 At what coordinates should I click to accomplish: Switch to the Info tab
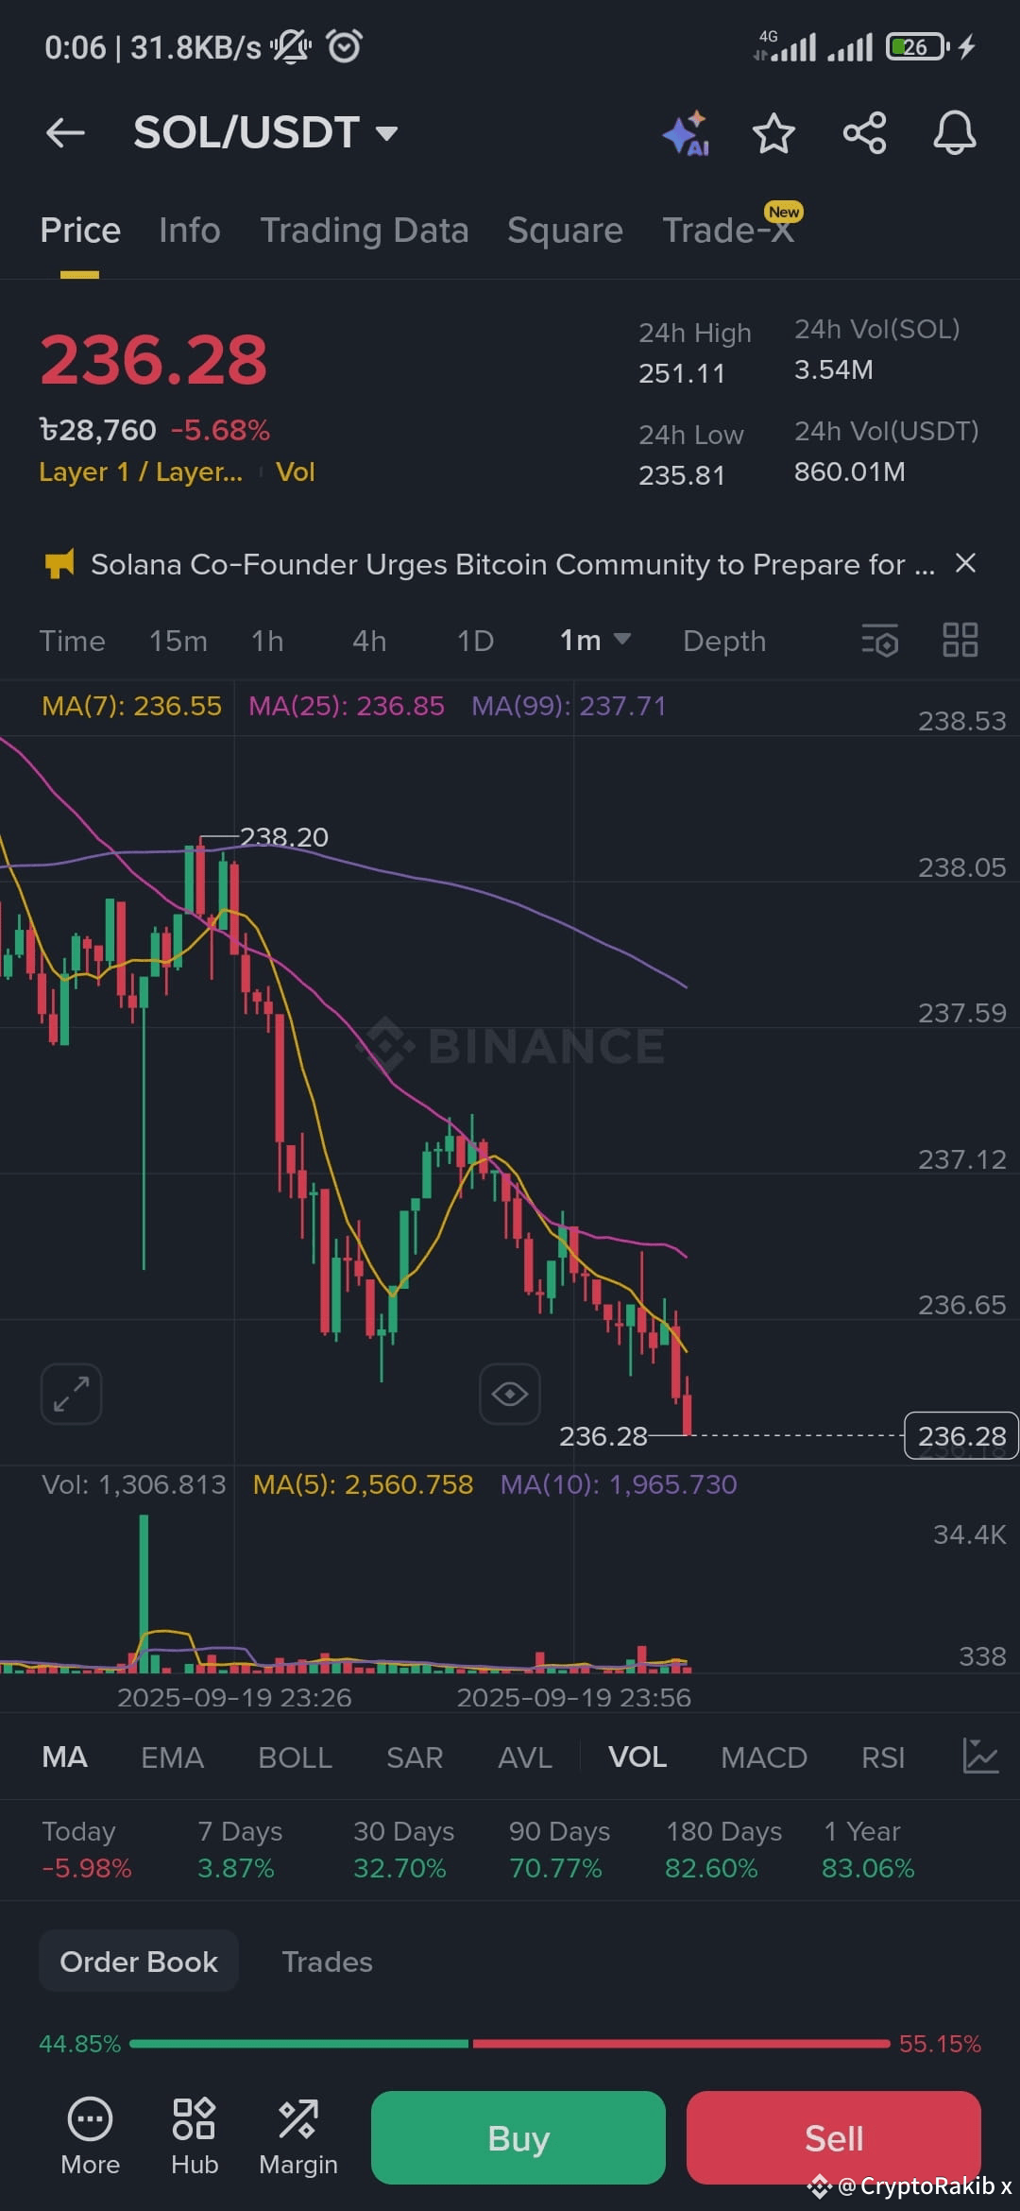pos(189,231)
